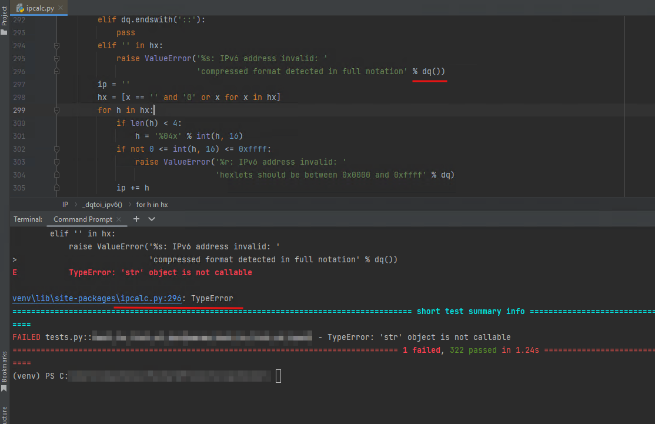Open the terminal sessions dropdown arrow
This screenshot has width=655, height=424.
click(152, 219)
